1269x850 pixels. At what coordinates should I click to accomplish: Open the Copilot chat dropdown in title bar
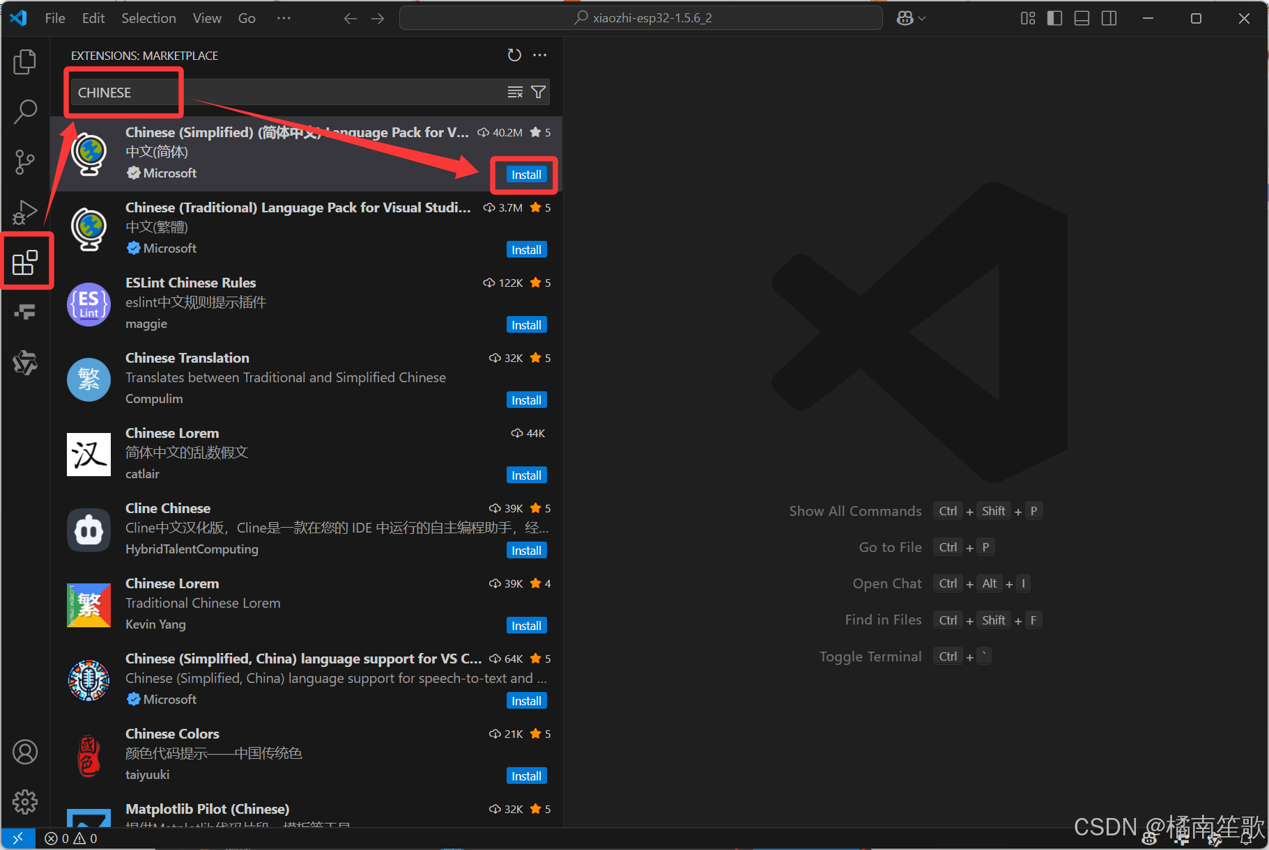point(912,18)
